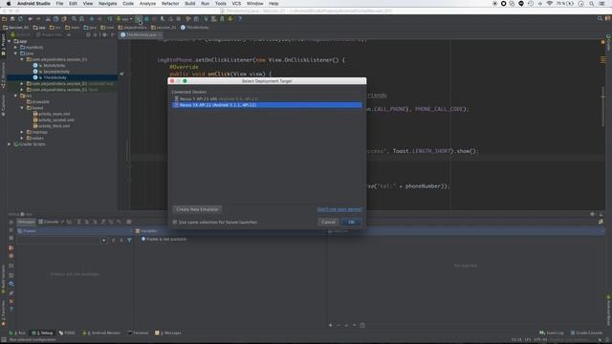Click the Run app toolbar button
The height and width of the screenshot is (344, 612).
pyautogui.click(x=139, y=19)
